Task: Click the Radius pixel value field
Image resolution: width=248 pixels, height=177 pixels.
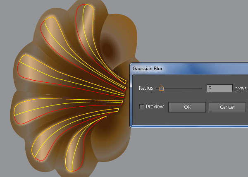Action: click(219, 88)
